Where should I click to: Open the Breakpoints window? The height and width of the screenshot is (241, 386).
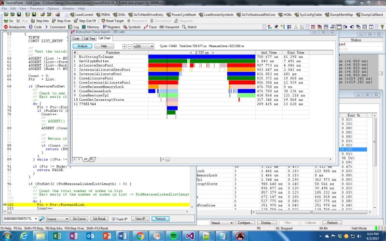[15, 27]
